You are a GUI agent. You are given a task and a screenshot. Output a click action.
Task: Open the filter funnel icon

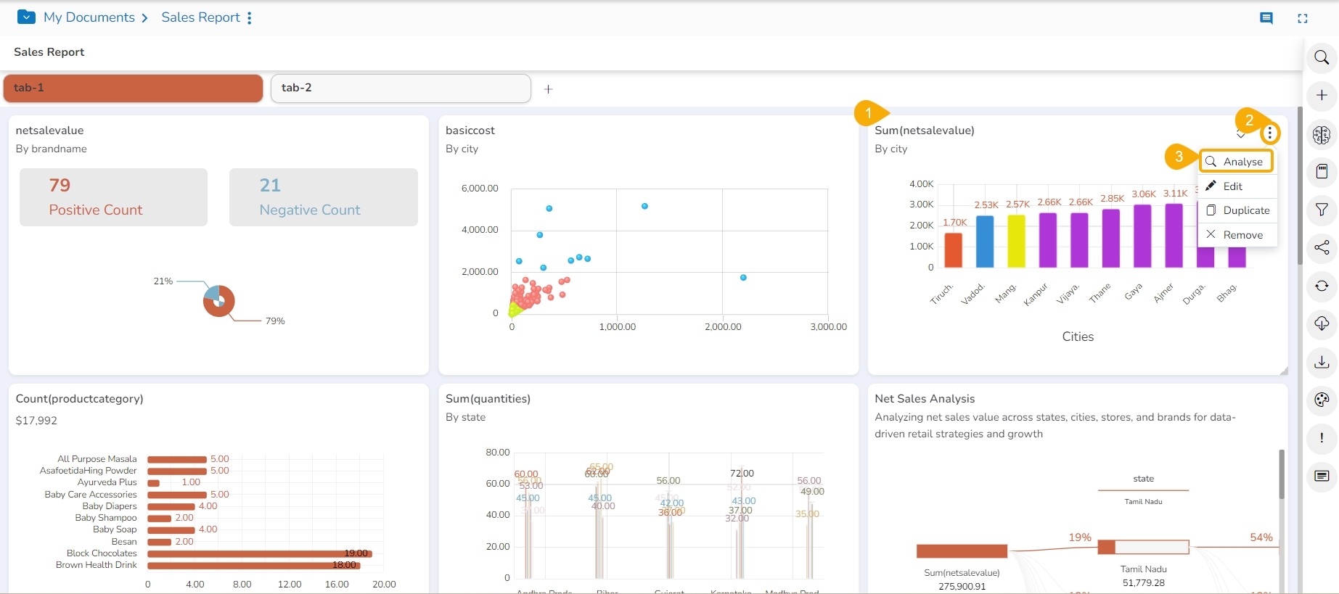coord(1322,210)
